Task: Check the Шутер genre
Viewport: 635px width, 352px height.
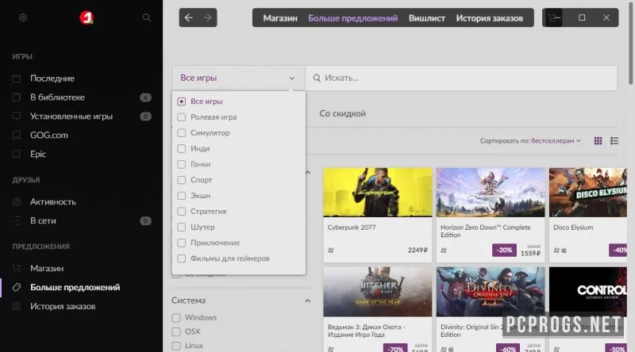Action: tap(182, 227)
